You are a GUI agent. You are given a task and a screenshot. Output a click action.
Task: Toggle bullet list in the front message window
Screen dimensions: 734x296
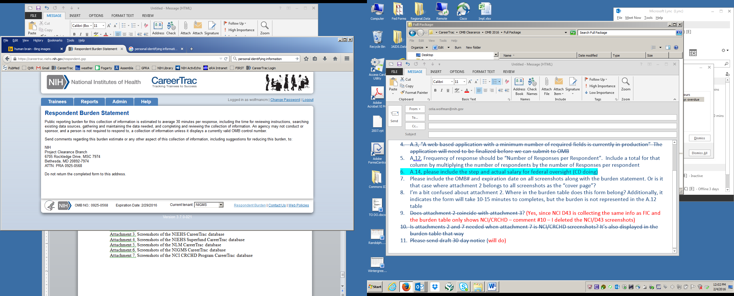coord(485,82)
